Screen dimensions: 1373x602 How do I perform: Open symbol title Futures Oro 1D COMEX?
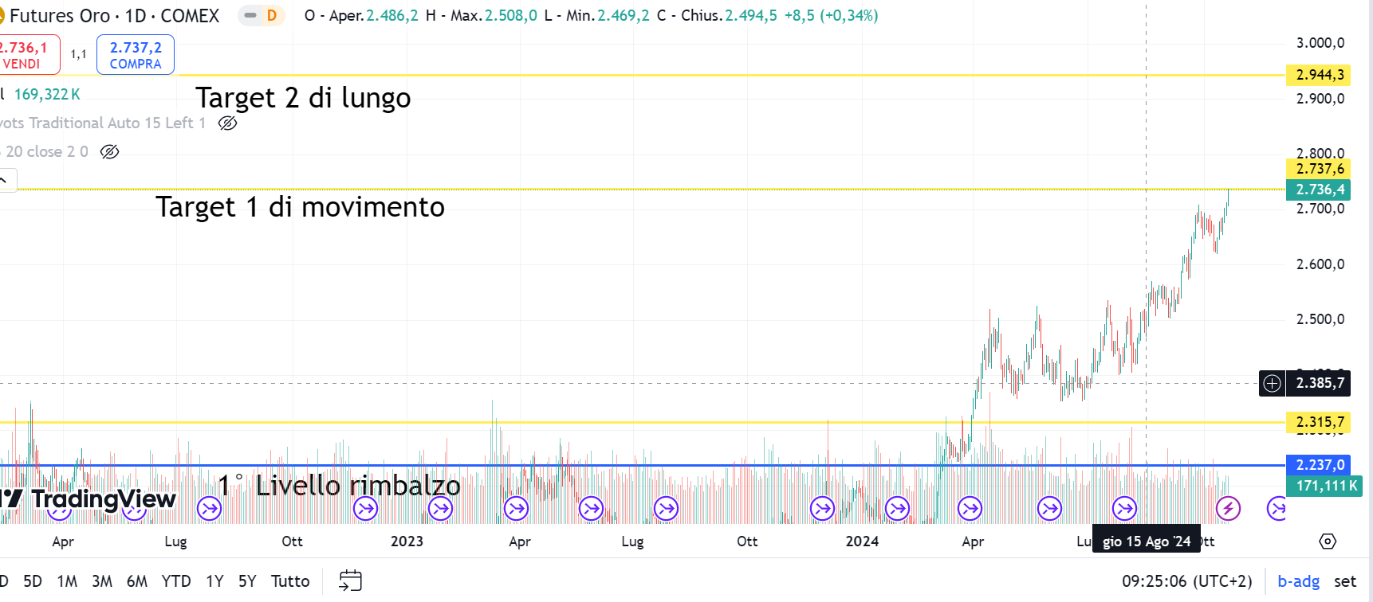pos(114,16)
